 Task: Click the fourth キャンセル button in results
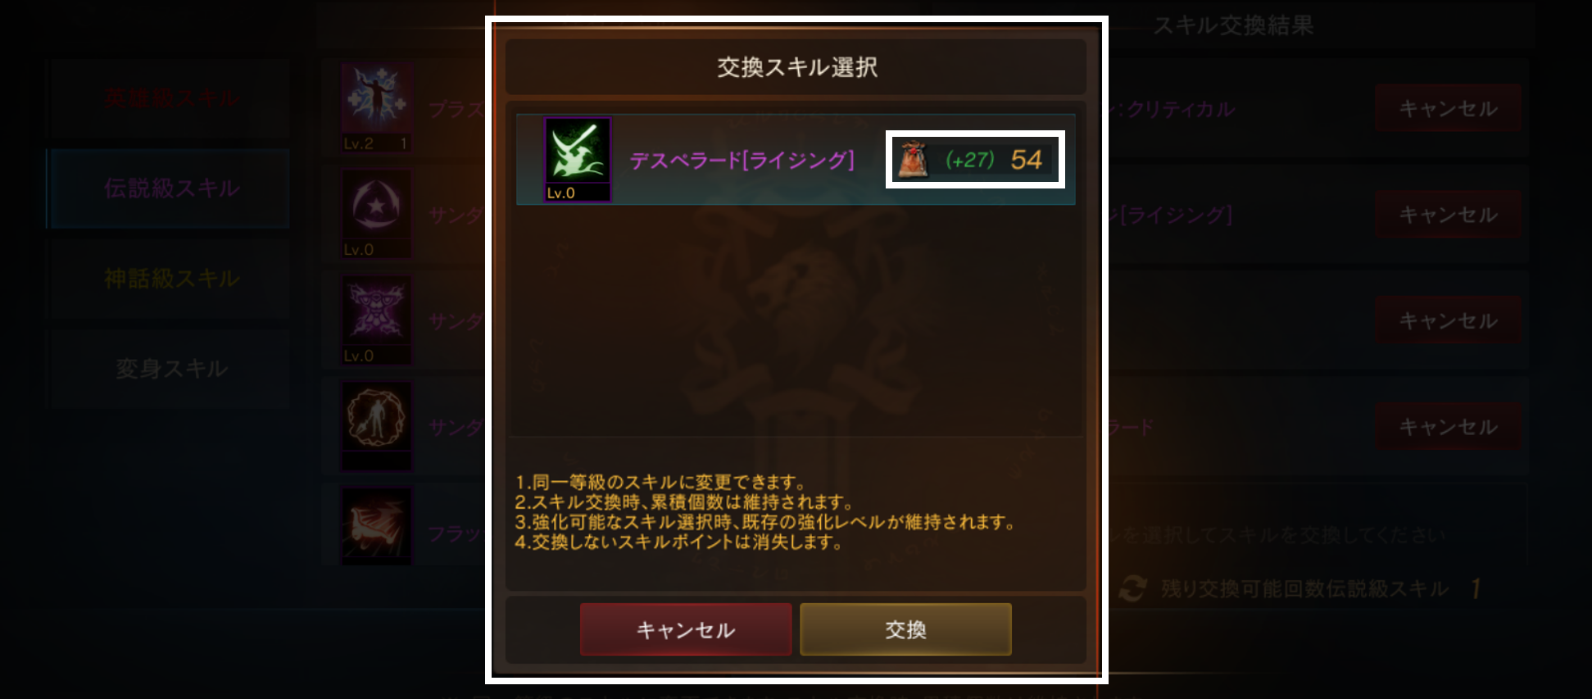click(1448, 426)
